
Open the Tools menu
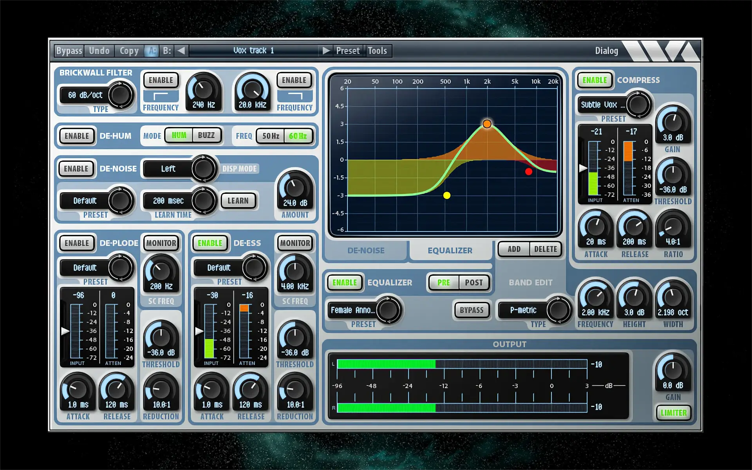coord(377,51)
